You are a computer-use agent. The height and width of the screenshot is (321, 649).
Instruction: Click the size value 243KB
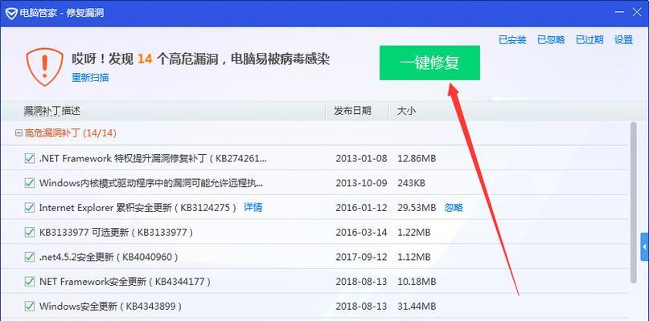point(412,183)
